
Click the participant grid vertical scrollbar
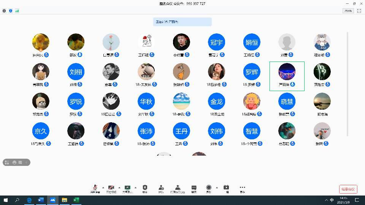point(348,84)
